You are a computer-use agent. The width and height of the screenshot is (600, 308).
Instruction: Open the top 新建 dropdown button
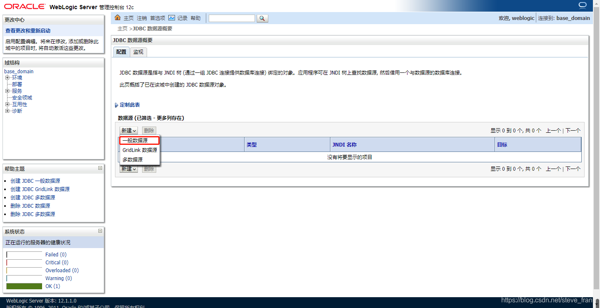pyautogui.click(x=128, y=131)
